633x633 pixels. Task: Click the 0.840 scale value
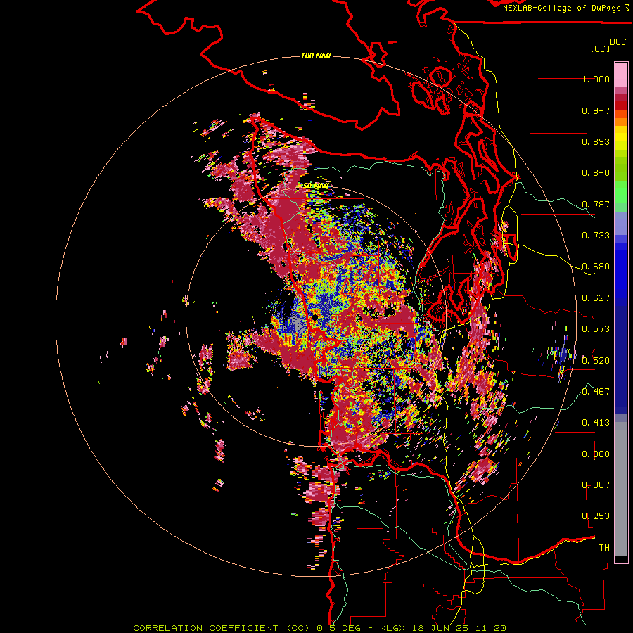tap(596, 173)
